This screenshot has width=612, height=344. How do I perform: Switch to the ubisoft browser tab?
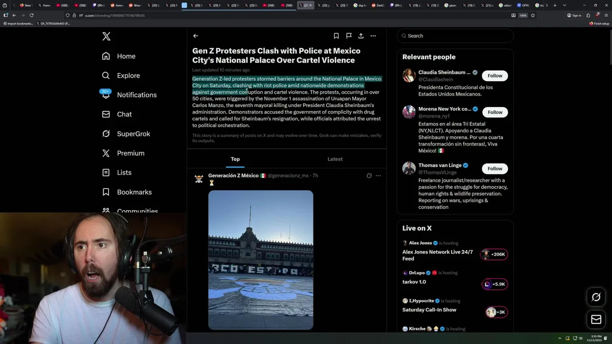(x=505, y=5)
